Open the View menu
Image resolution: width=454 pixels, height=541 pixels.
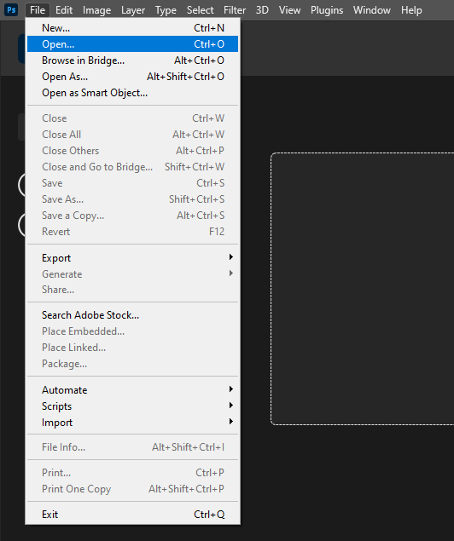pos(289,10)
